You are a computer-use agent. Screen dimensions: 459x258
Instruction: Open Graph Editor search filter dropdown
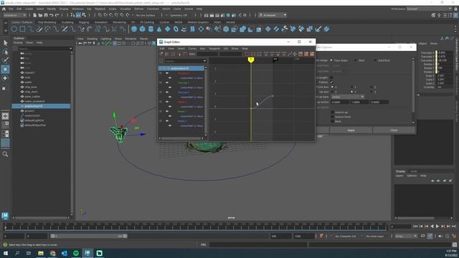click(x=204, y=61)
